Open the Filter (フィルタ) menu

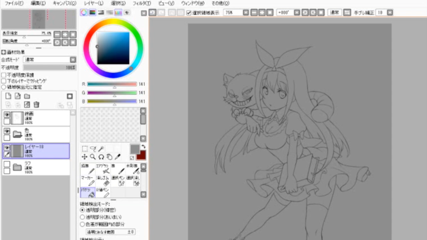[142, 4]
